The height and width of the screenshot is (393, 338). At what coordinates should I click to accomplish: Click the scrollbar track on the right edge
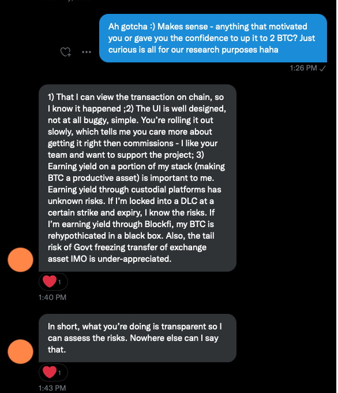(337, 196)
